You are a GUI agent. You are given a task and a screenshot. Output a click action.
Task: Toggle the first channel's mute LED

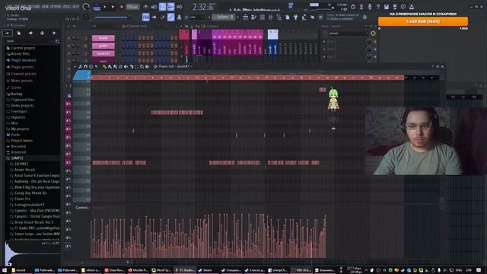point(69,38)
